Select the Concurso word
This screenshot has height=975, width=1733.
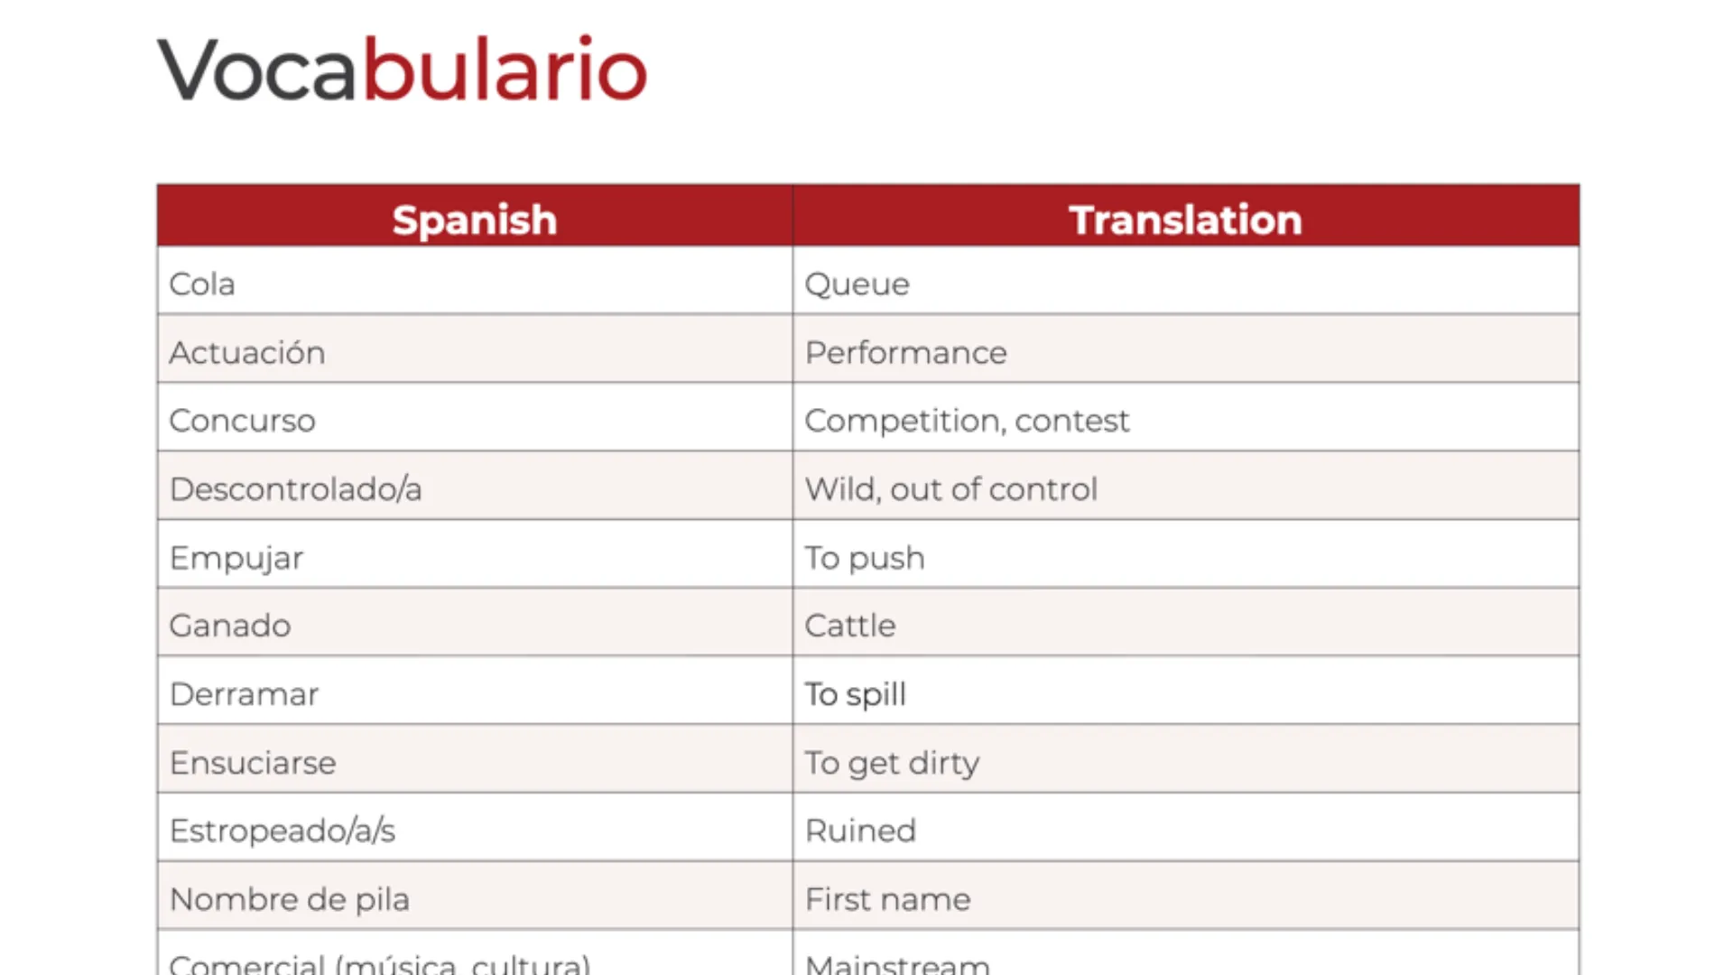click(x=242, y=421)
